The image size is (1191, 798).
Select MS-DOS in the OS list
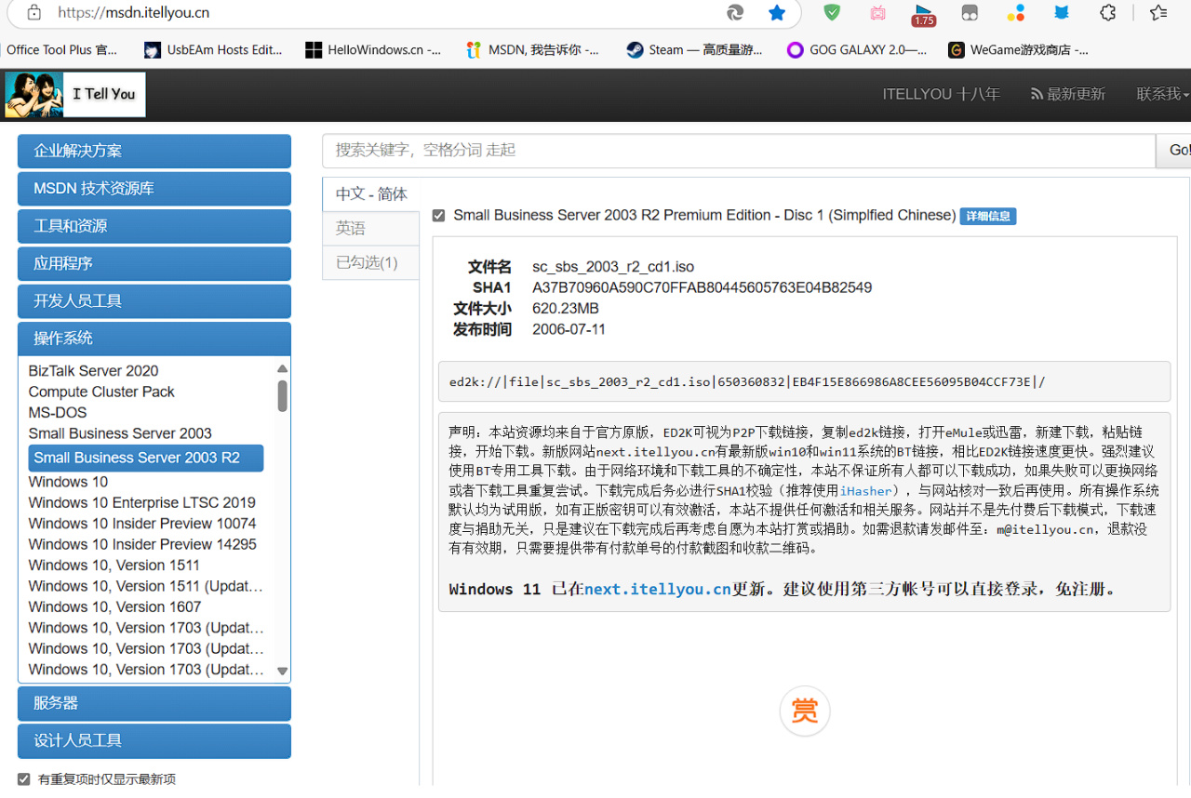point(58,413)
